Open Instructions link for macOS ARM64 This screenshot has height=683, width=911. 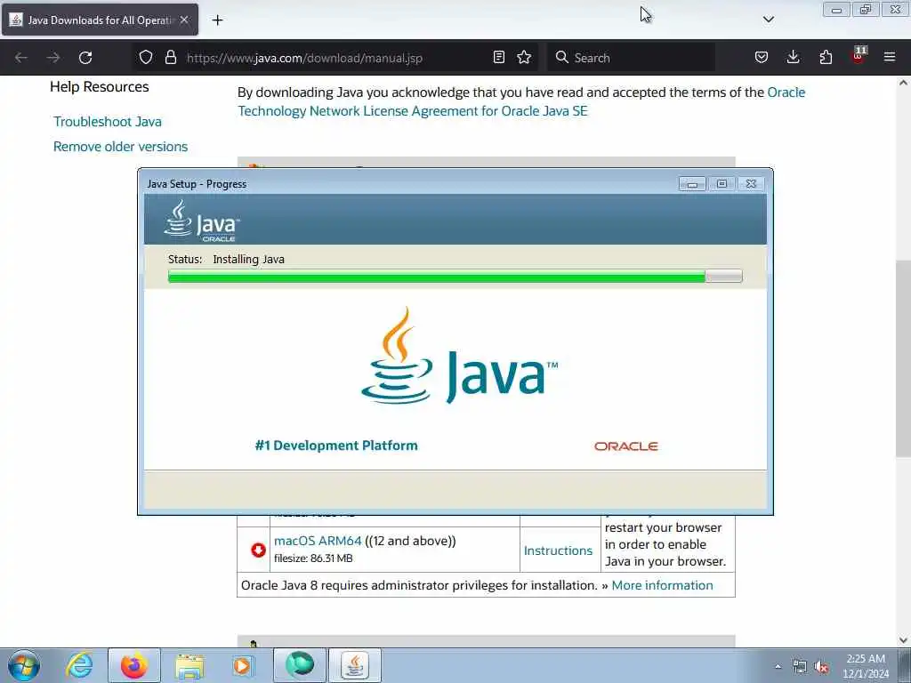(x=558, y=550)
